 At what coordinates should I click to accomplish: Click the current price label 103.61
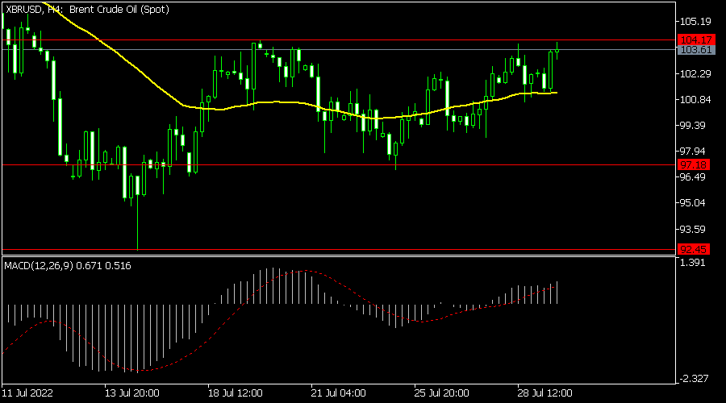tap(696, 50)
